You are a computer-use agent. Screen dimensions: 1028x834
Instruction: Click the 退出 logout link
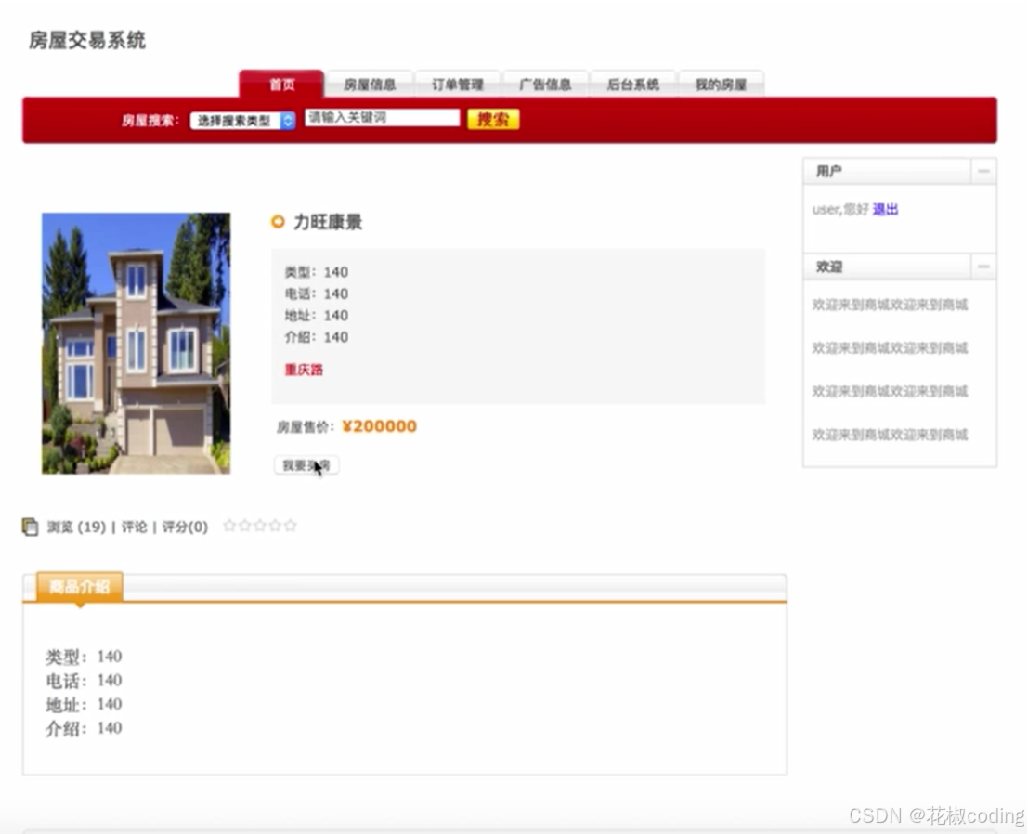885,209
